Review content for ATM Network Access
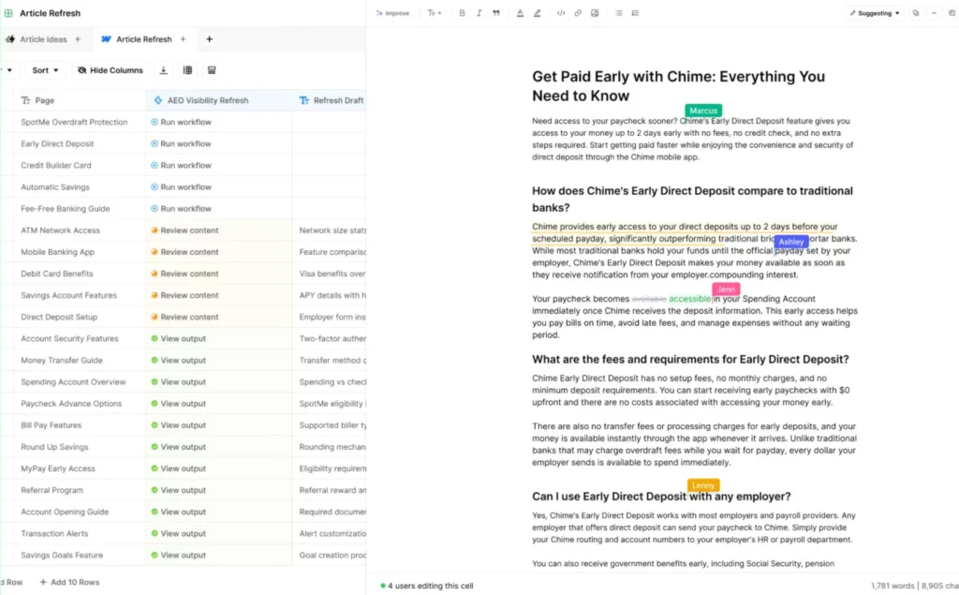 pos(184,231)
